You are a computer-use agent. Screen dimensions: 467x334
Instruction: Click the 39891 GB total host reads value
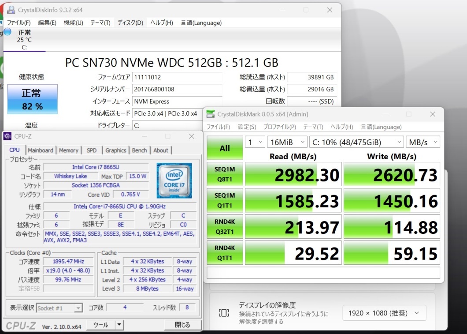tap(312, 77)
